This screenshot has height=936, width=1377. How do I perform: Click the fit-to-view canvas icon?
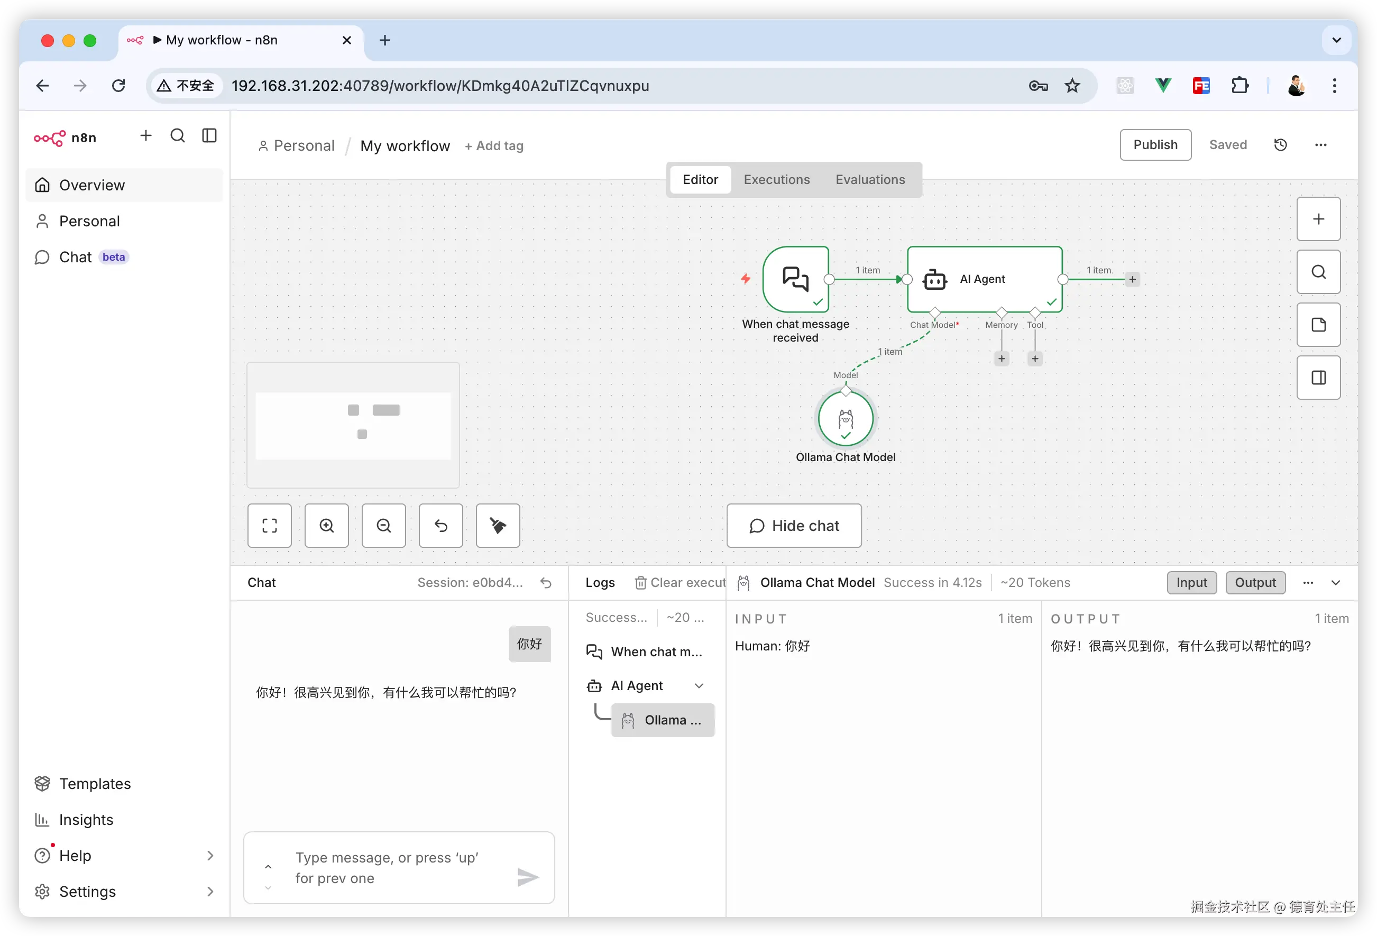(270, 526)
